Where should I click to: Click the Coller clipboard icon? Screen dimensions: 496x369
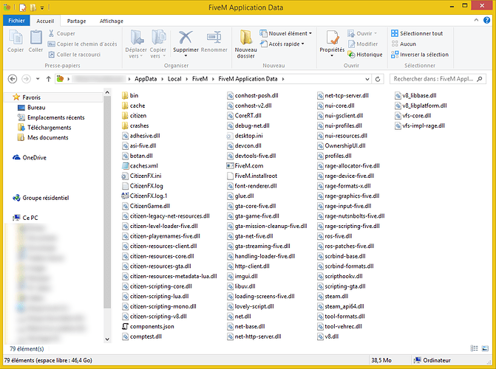(x=35, y=41)
